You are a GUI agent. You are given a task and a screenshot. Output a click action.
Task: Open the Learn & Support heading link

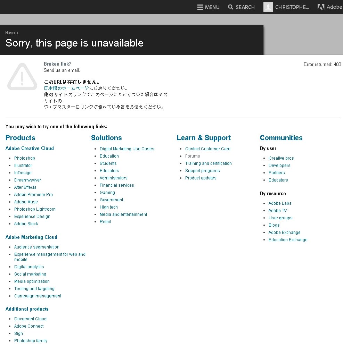click(204, 138)
